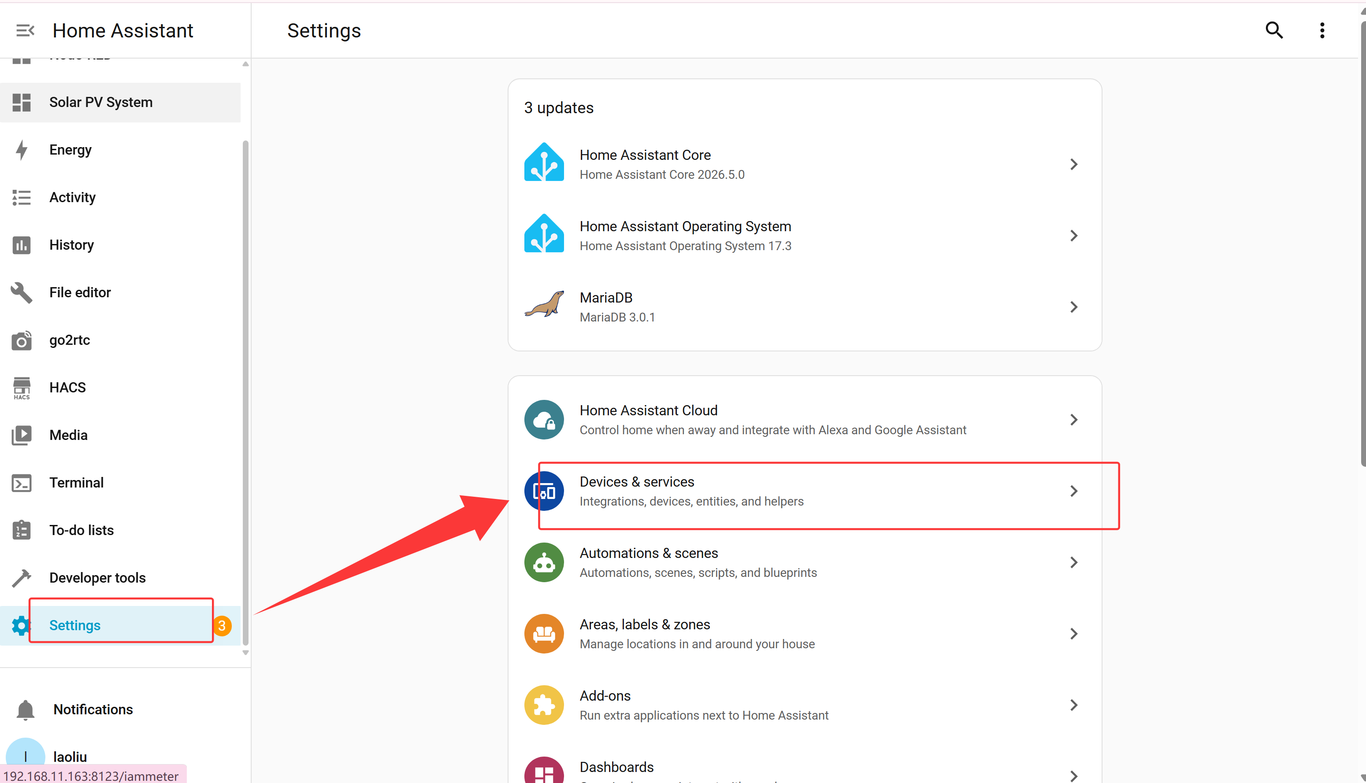Click the HACS store icon
Screen dimensions: 1366x783
pyautogui.click(x=22, y=388)
